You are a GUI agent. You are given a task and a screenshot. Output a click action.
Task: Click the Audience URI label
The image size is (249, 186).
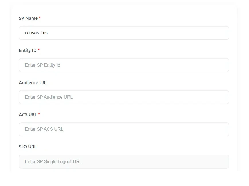33,82
